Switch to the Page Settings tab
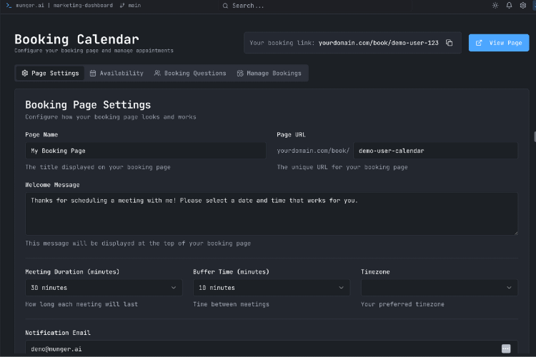Viewport: 536px width, 357px height. (x=50, y=73)
